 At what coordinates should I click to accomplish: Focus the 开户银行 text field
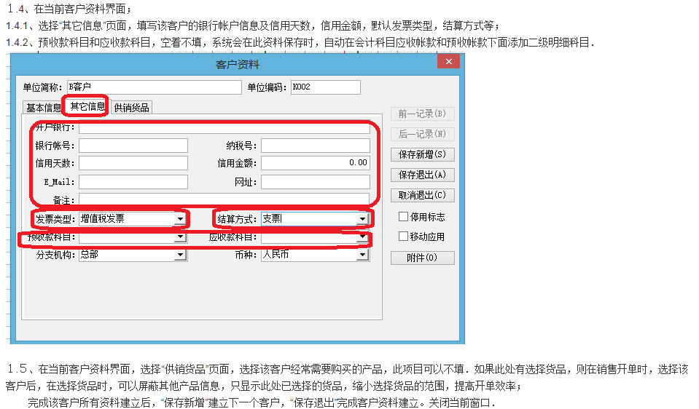(224, 128)
